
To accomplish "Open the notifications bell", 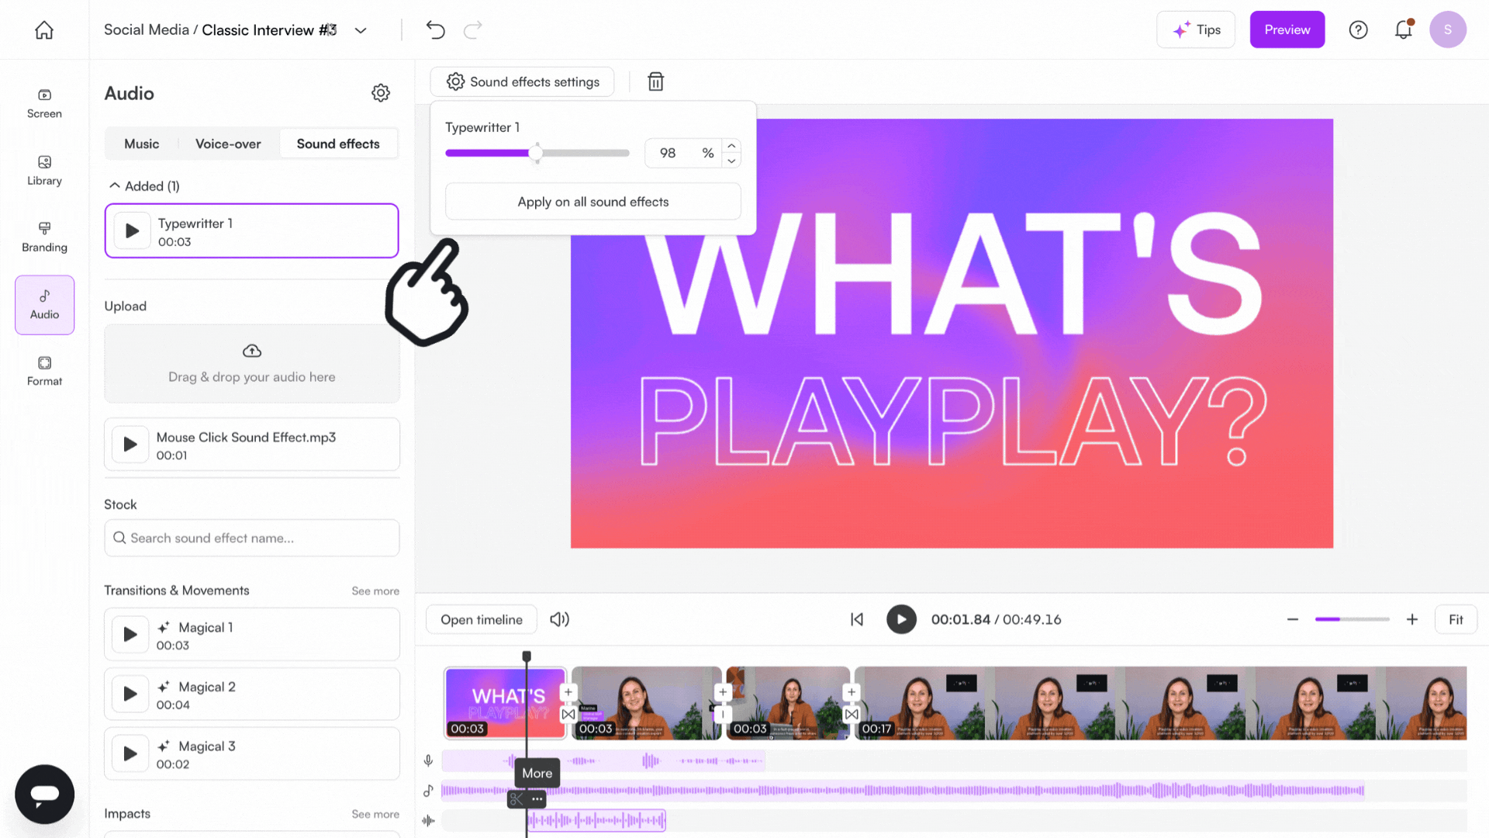I will pos(1403,29).
